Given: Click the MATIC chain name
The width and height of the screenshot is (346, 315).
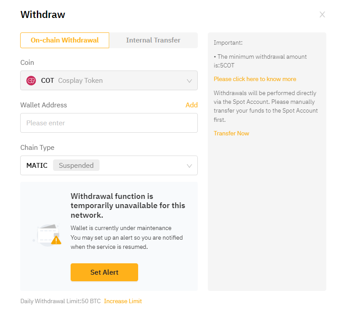Looking at the screenshot, I should point(37,166).
